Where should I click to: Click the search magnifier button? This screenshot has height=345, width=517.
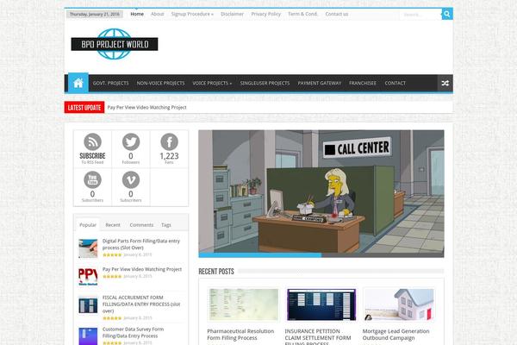pyautogui.click(x=447, y=14)
